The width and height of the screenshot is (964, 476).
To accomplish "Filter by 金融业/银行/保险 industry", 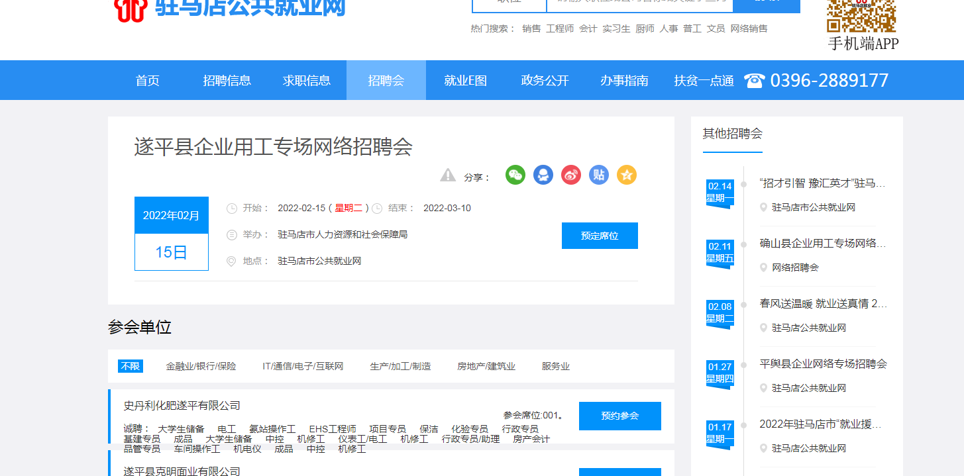I will 201,366.
